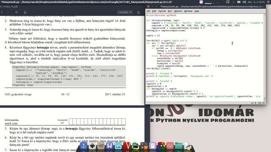Screen dimensions: 271x152
Task: Open the Help menu in IDLE
Action: 197,11
